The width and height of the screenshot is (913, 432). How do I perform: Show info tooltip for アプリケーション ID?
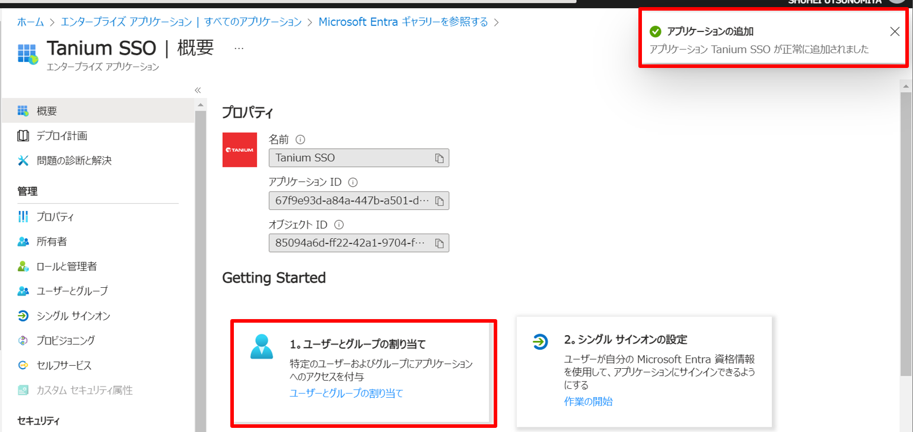[x=353, y=182]
